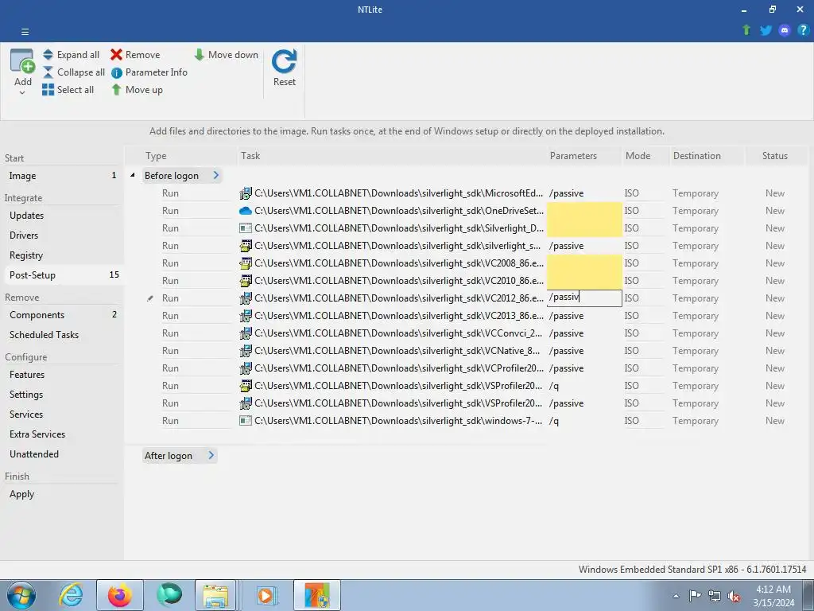
Task: Open the Twitter bird icon
Action: [x=766, y=30]
